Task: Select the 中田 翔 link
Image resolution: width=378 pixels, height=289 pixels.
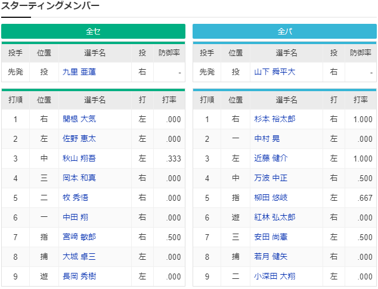Action: point(75,217)
